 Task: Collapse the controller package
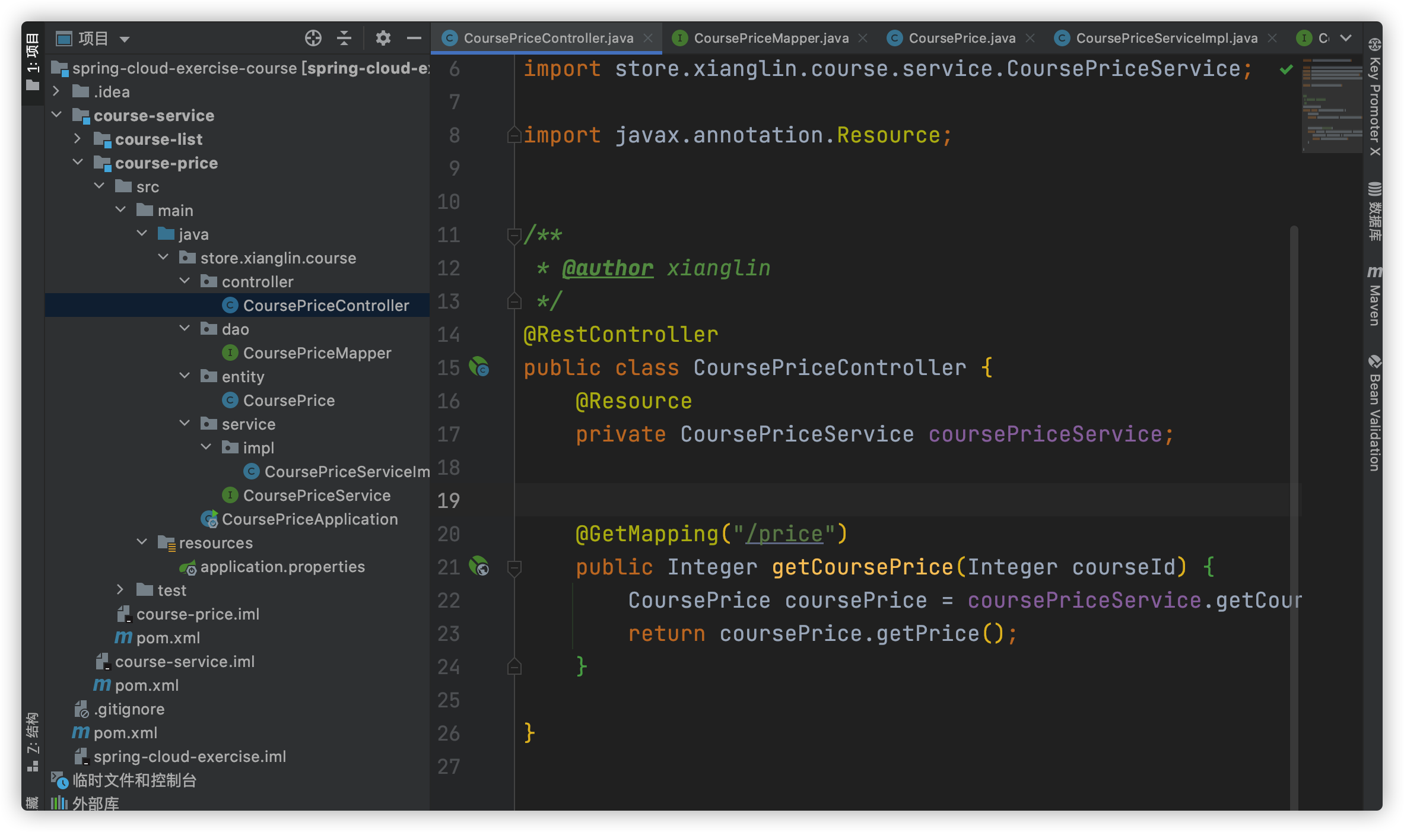[185, 281]
